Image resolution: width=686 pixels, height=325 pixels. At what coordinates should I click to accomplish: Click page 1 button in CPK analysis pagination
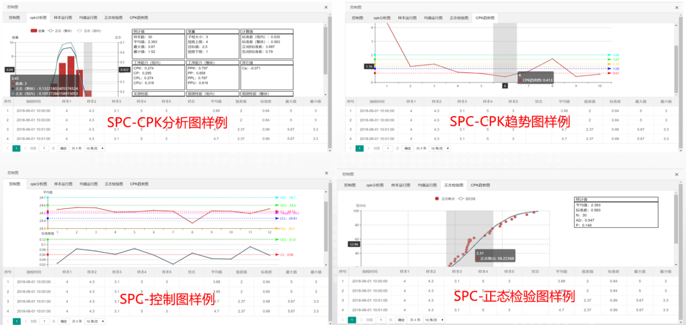pos(16,148)
